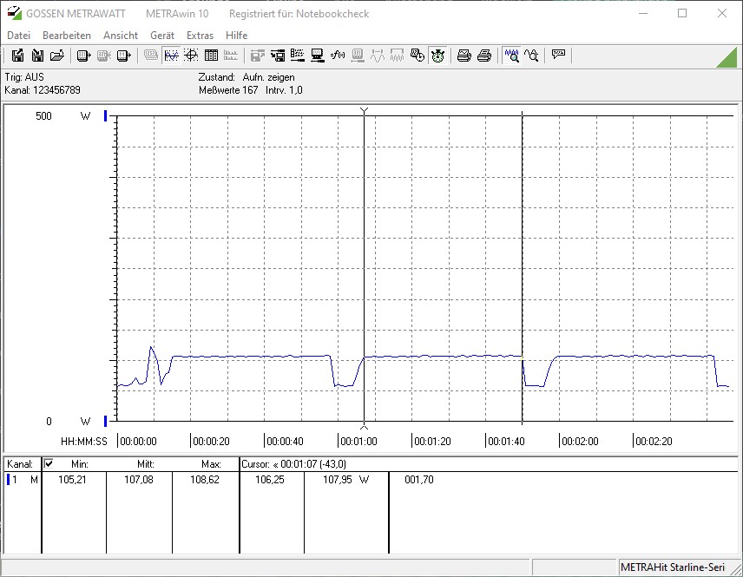Click the grayed device 321 icon left of waveforms
The width and height of the screenshot is (743, 577).
(358, 56)
